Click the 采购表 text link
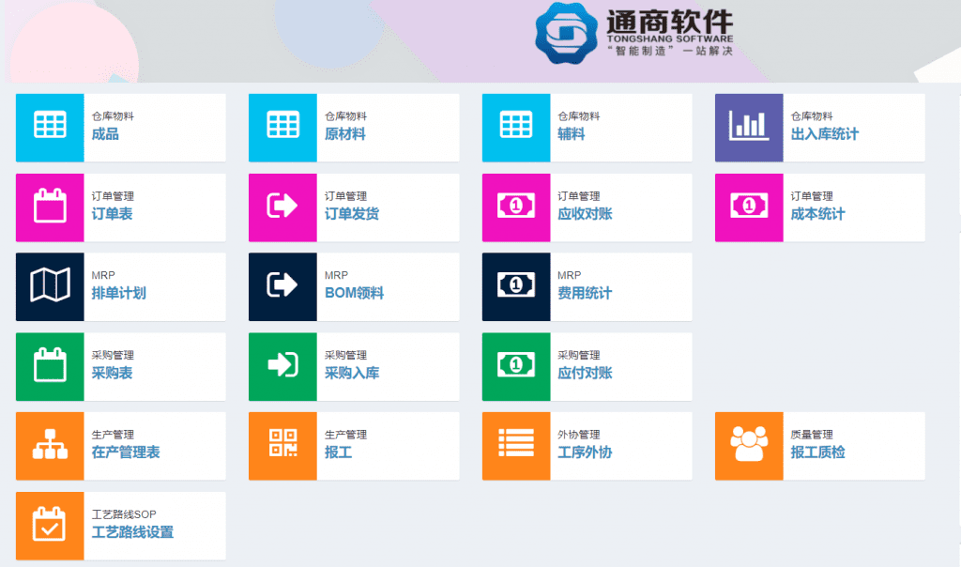Viewport: 961px width, 567px height. 112,373
